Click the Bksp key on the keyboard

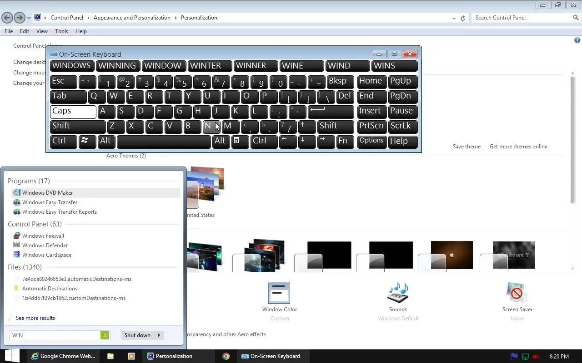(x=341, y=81)
